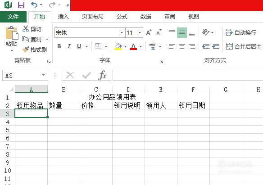Select column C header

coord(96,90)
